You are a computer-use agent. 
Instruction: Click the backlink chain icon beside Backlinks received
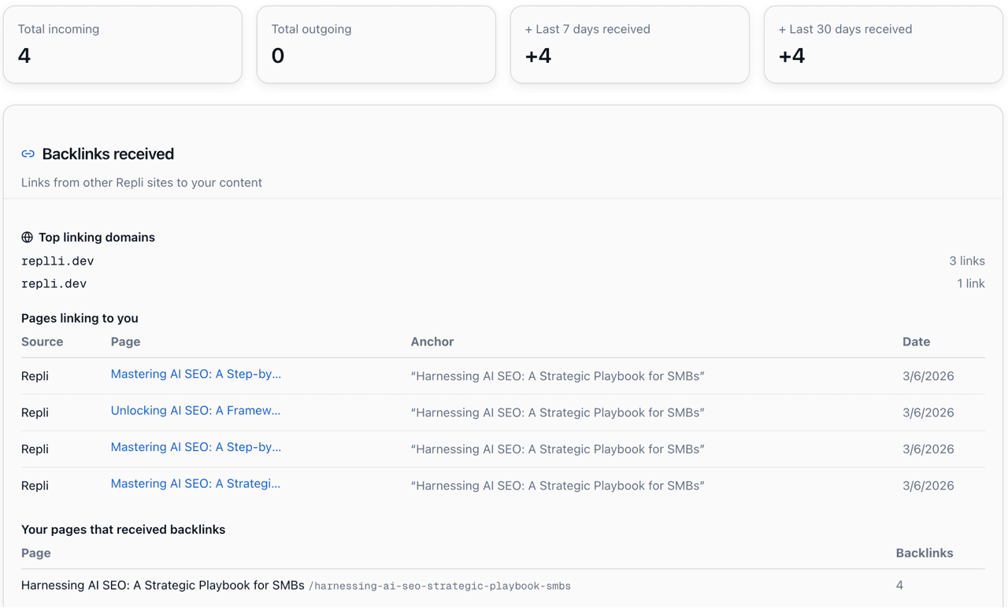[x=28, y=153]
